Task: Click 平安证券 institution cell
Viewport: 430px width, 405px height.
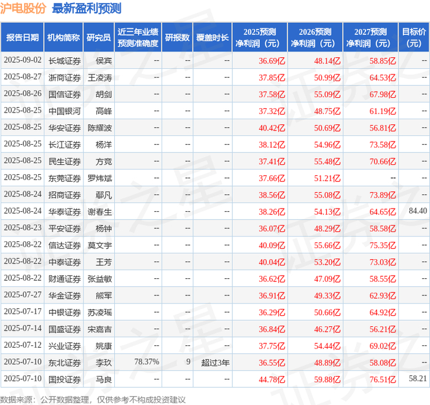Action: [64, 228]
